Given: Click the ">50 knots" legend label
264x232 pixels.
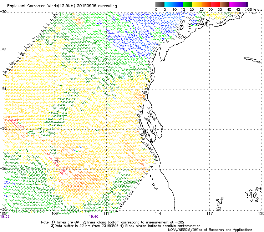Looking at the screenshot, I should pyautogui.click(x=254, y=10).
